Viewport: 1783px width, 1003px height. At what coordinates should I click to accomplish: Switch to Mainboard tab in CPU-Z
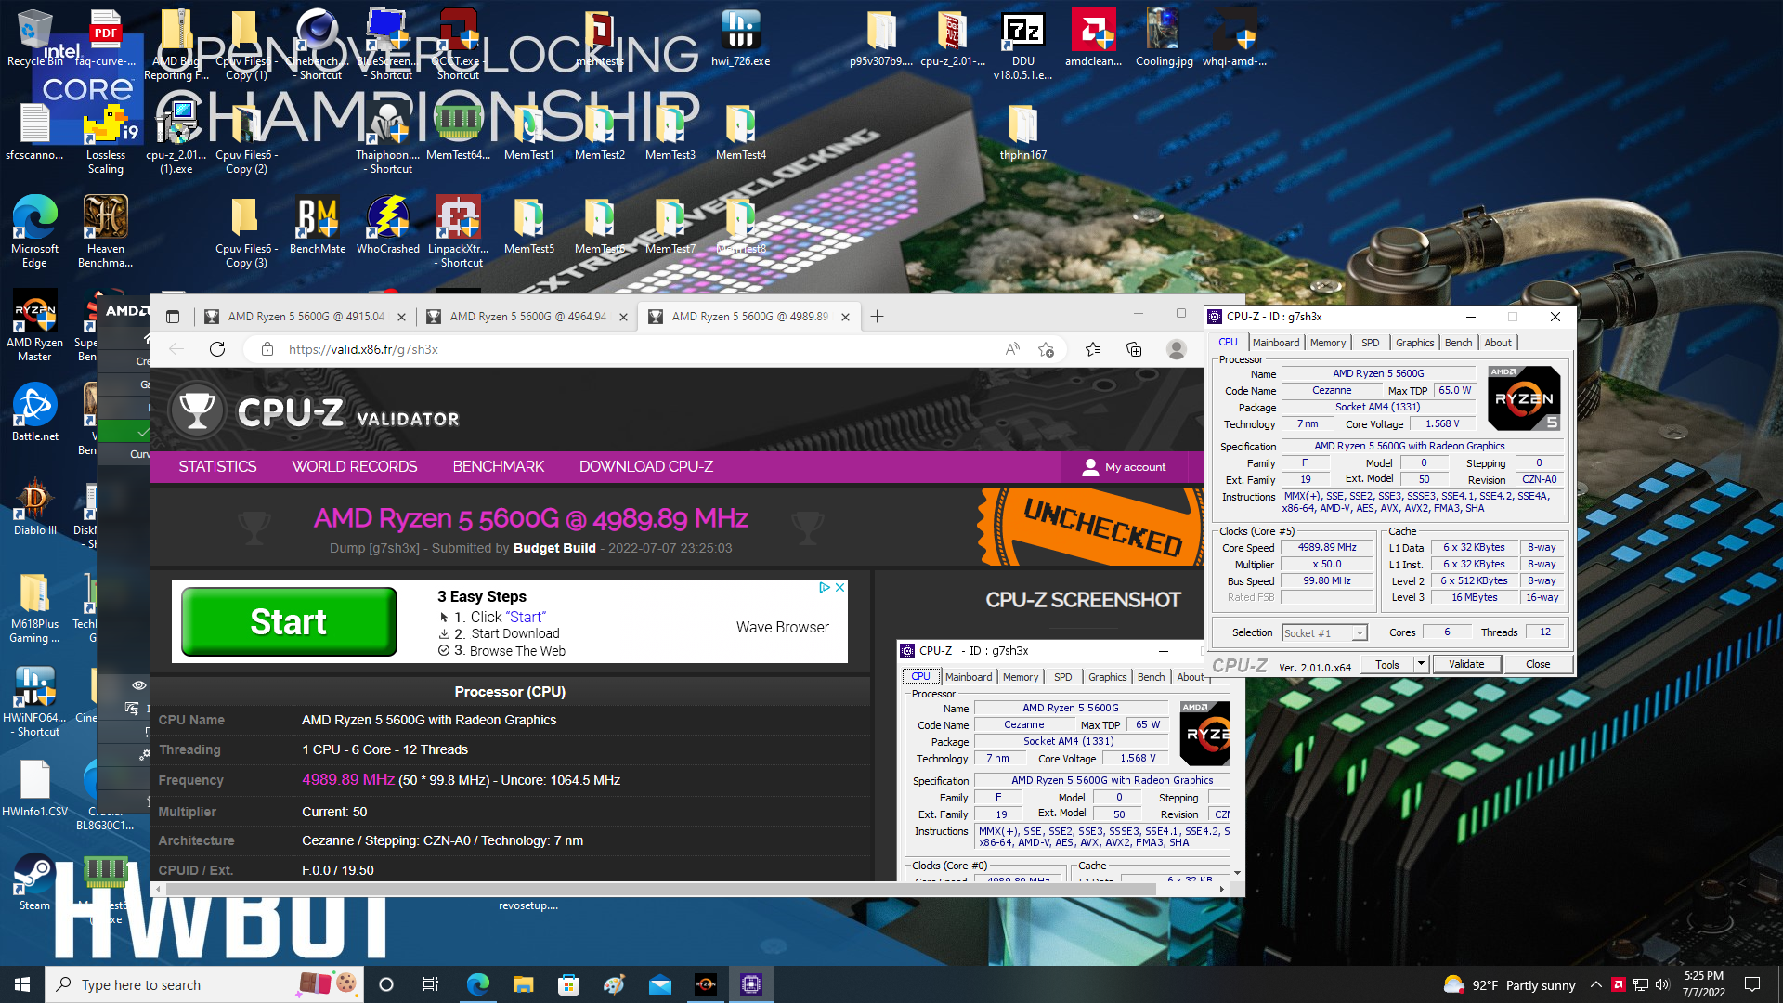tap(1276, 343)
